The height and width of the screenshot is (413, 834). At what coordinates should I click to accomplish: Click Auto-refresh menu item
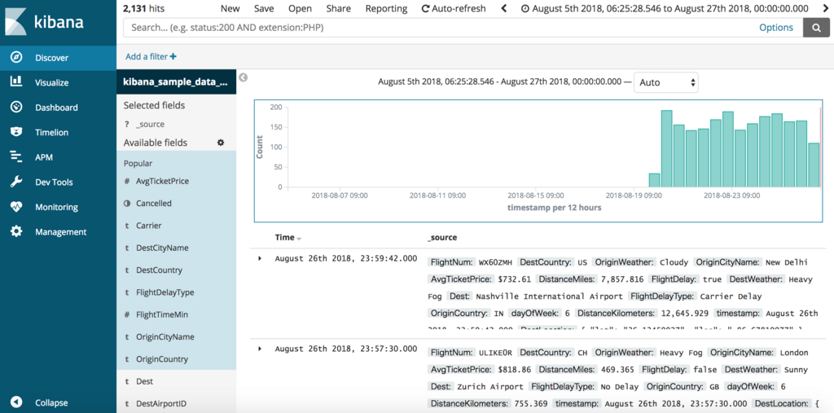click(453, 8)
